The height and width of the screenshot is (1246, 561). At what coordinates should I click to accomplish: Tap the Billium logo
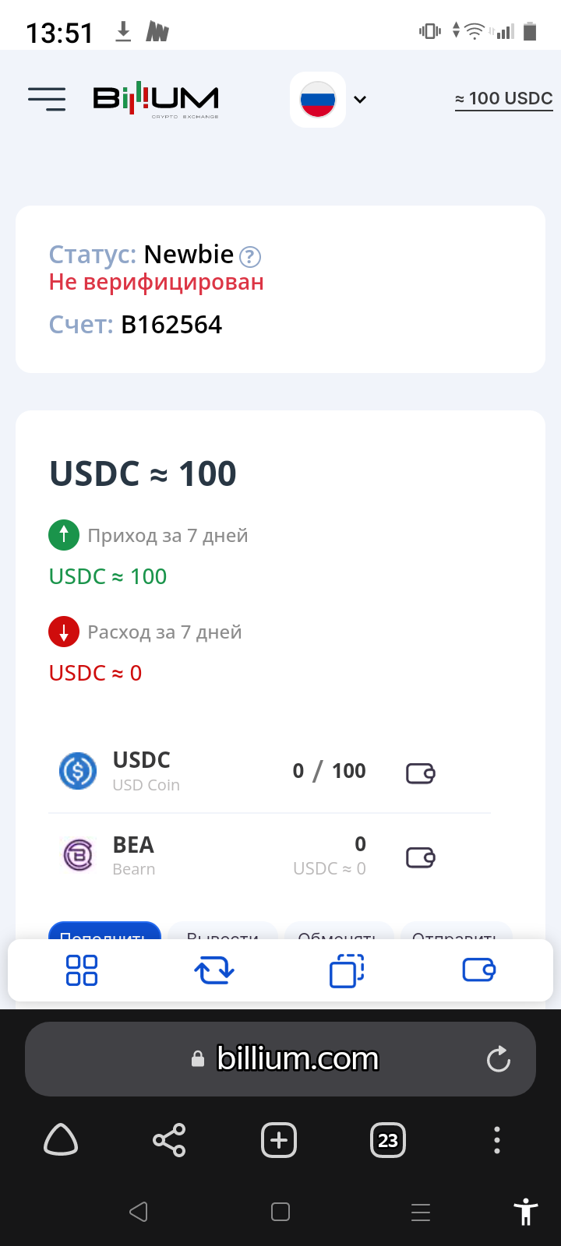[156, 100]
